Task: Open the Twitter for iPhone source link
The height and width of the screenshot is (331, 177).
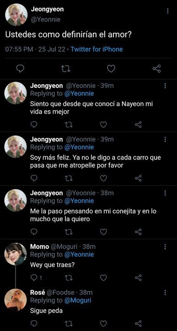Action: coord(97,49)
